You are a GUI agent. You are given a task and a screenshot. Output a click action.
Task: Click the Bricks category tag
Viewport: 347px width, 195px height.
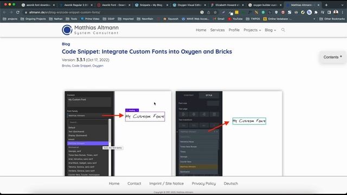pyautogui.click(x=66, y=66)
